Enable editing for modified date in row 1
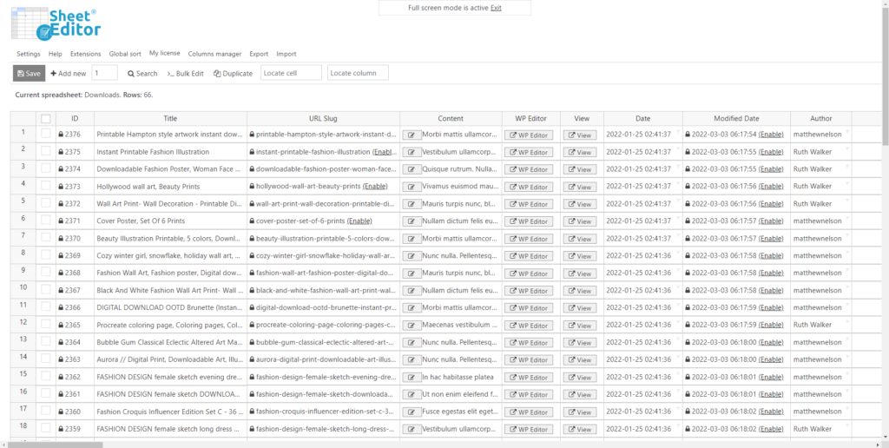Screen dimensions: 889x448 click(771, 135)
